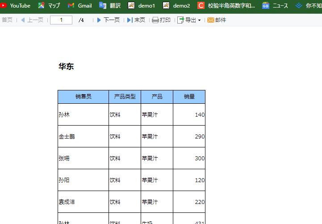The image size is (322, 224).
Task: Open the ニュース news bookmark
Action: coord(275,5)
